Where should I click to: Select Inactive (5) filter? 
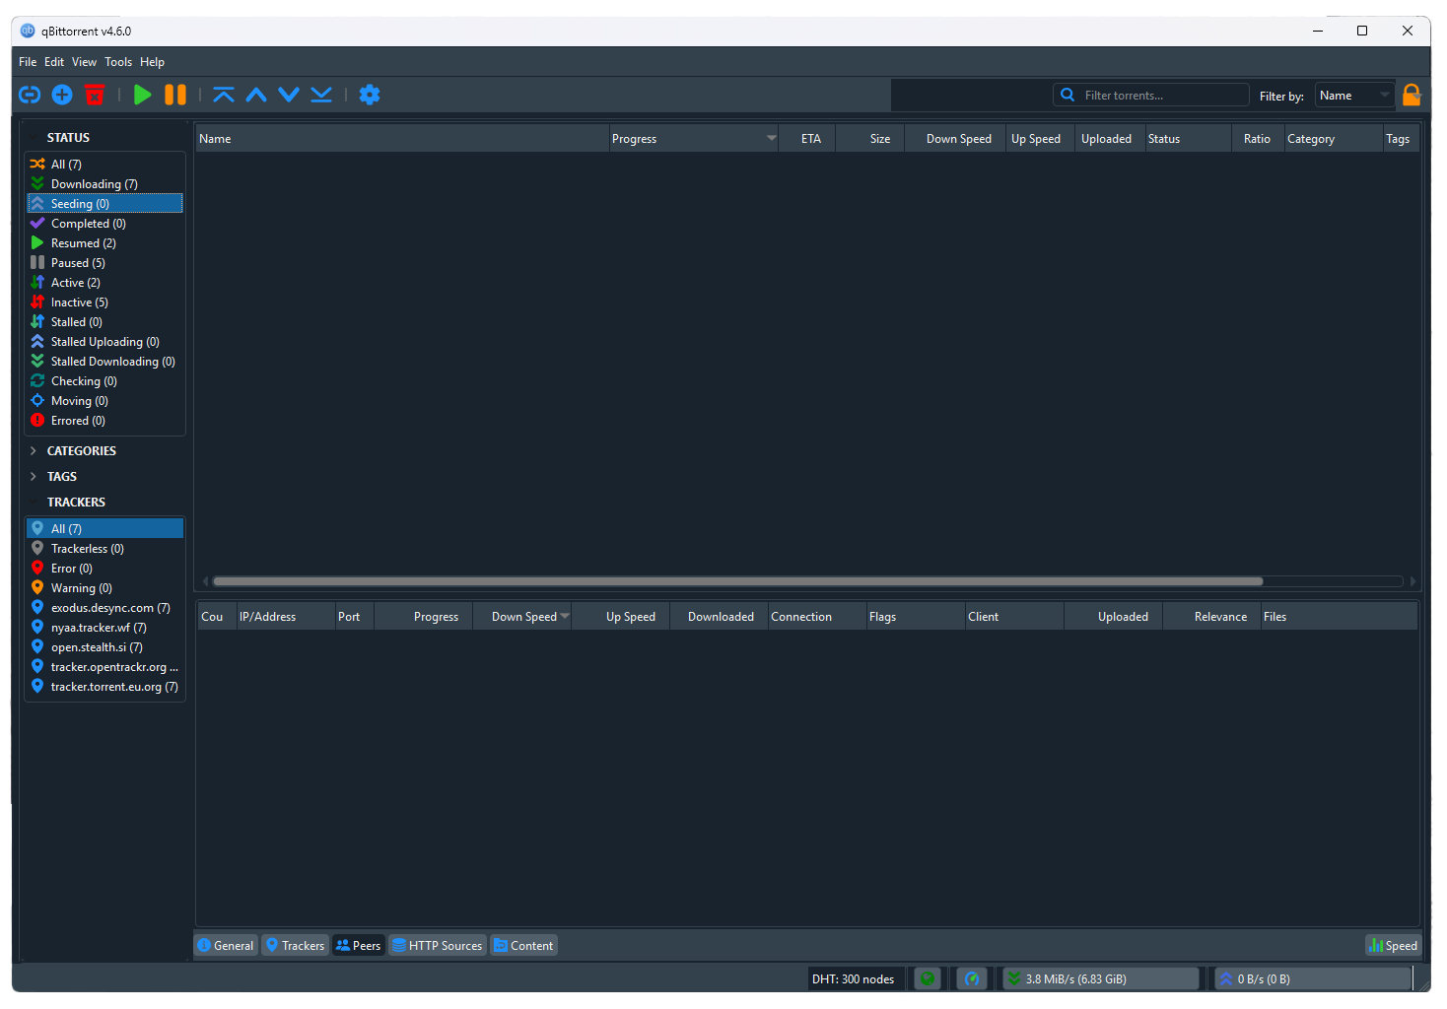click(x=105, y=303)
